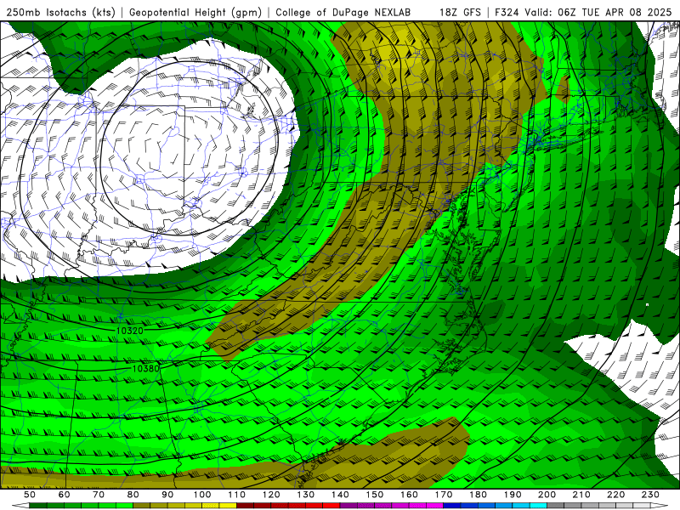Click the 140 kts color bar label
Screen dimensions: 680x510
pos(340,495)
